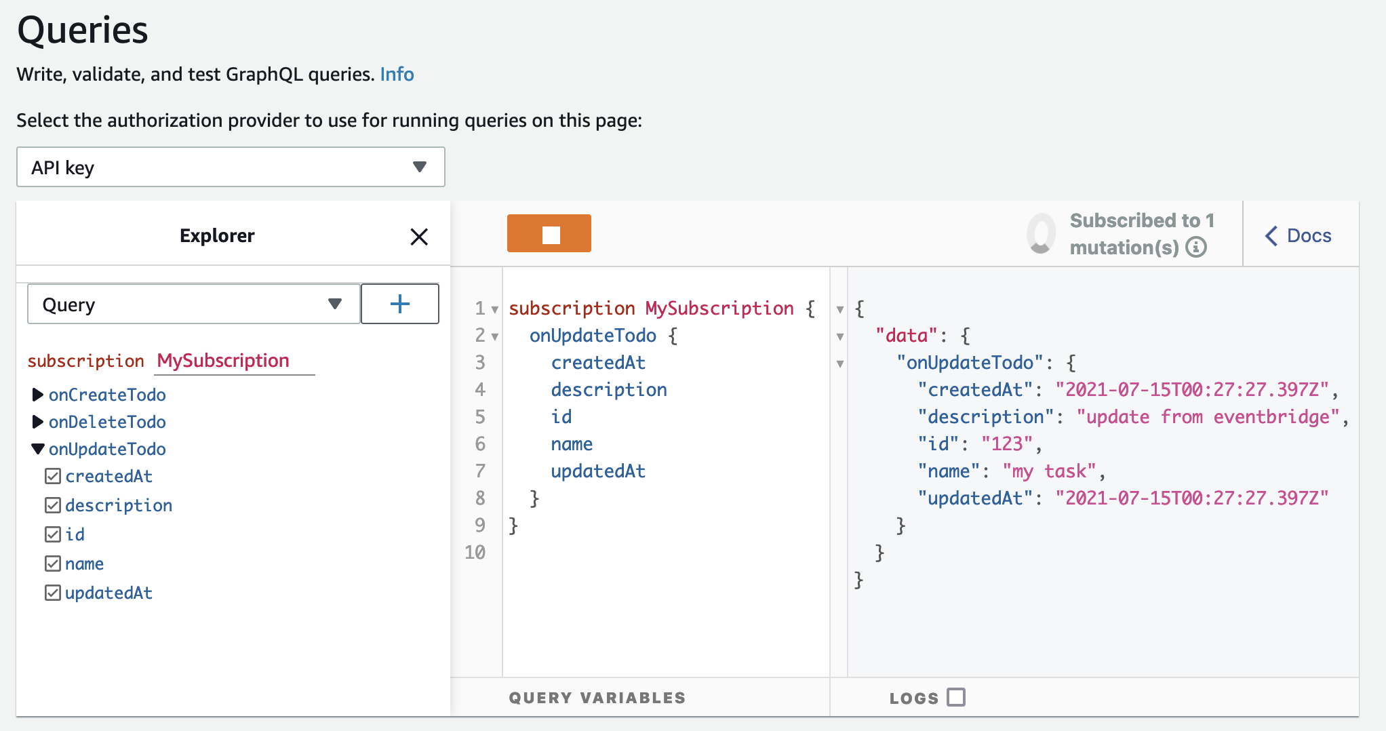Stop the running subscription with orange button
This screenshot has width=1386, height=731.
tap(549, 233)
